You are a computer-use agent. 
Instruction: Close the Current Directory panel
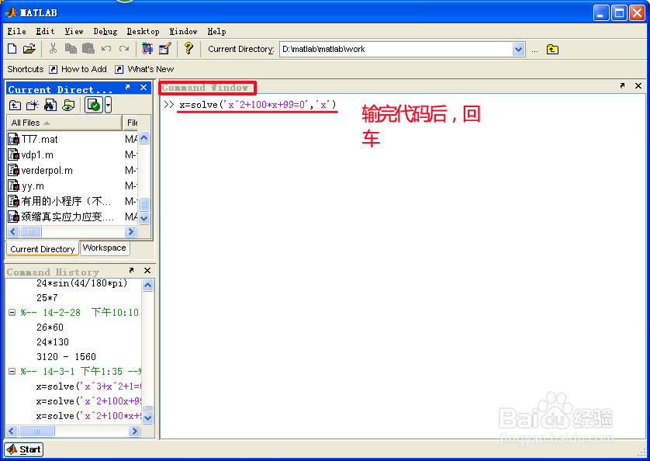143,88
